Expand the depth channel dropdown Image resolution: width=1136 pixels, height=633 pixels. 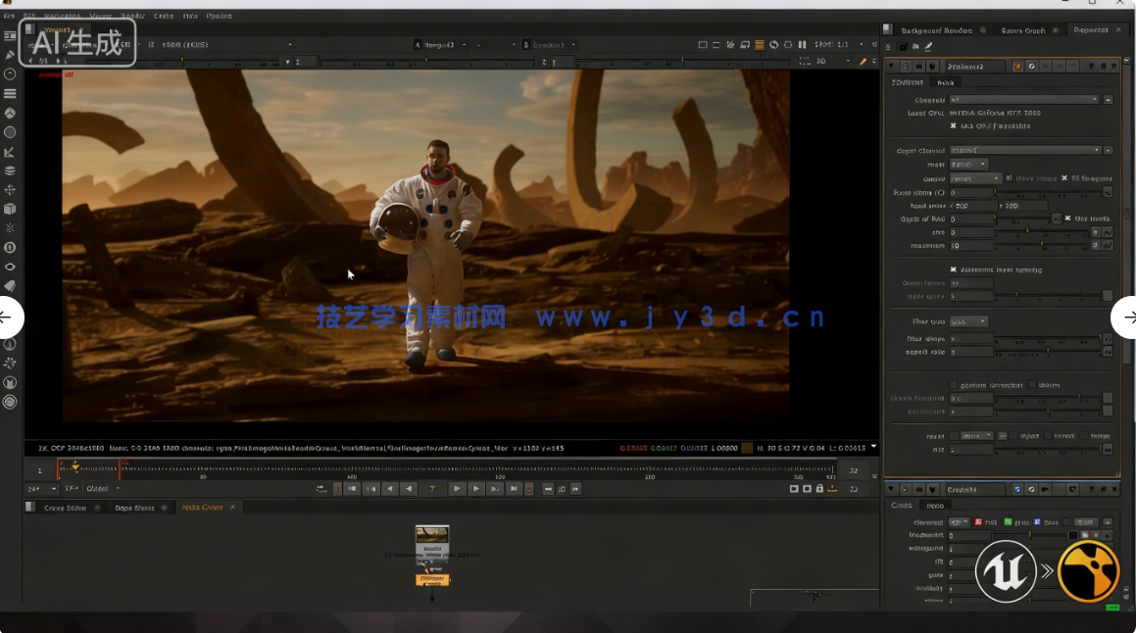tap(1024, 150)
